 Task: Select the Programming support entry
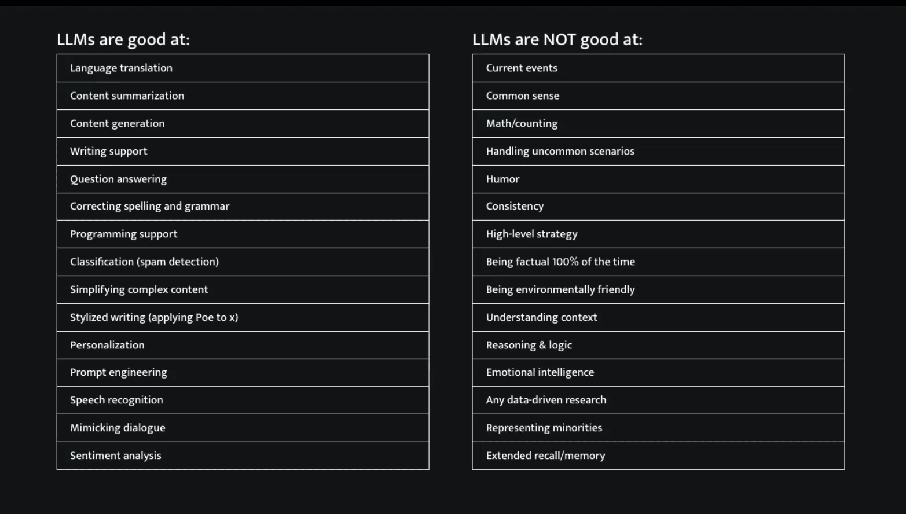(x=124, y=234)
